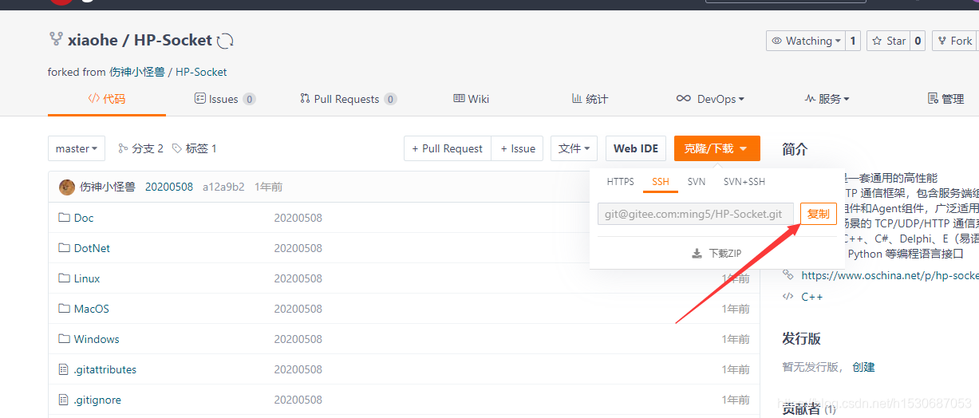Select the SVN clone tab
The image size is (979, 418).
coord(697,182)
